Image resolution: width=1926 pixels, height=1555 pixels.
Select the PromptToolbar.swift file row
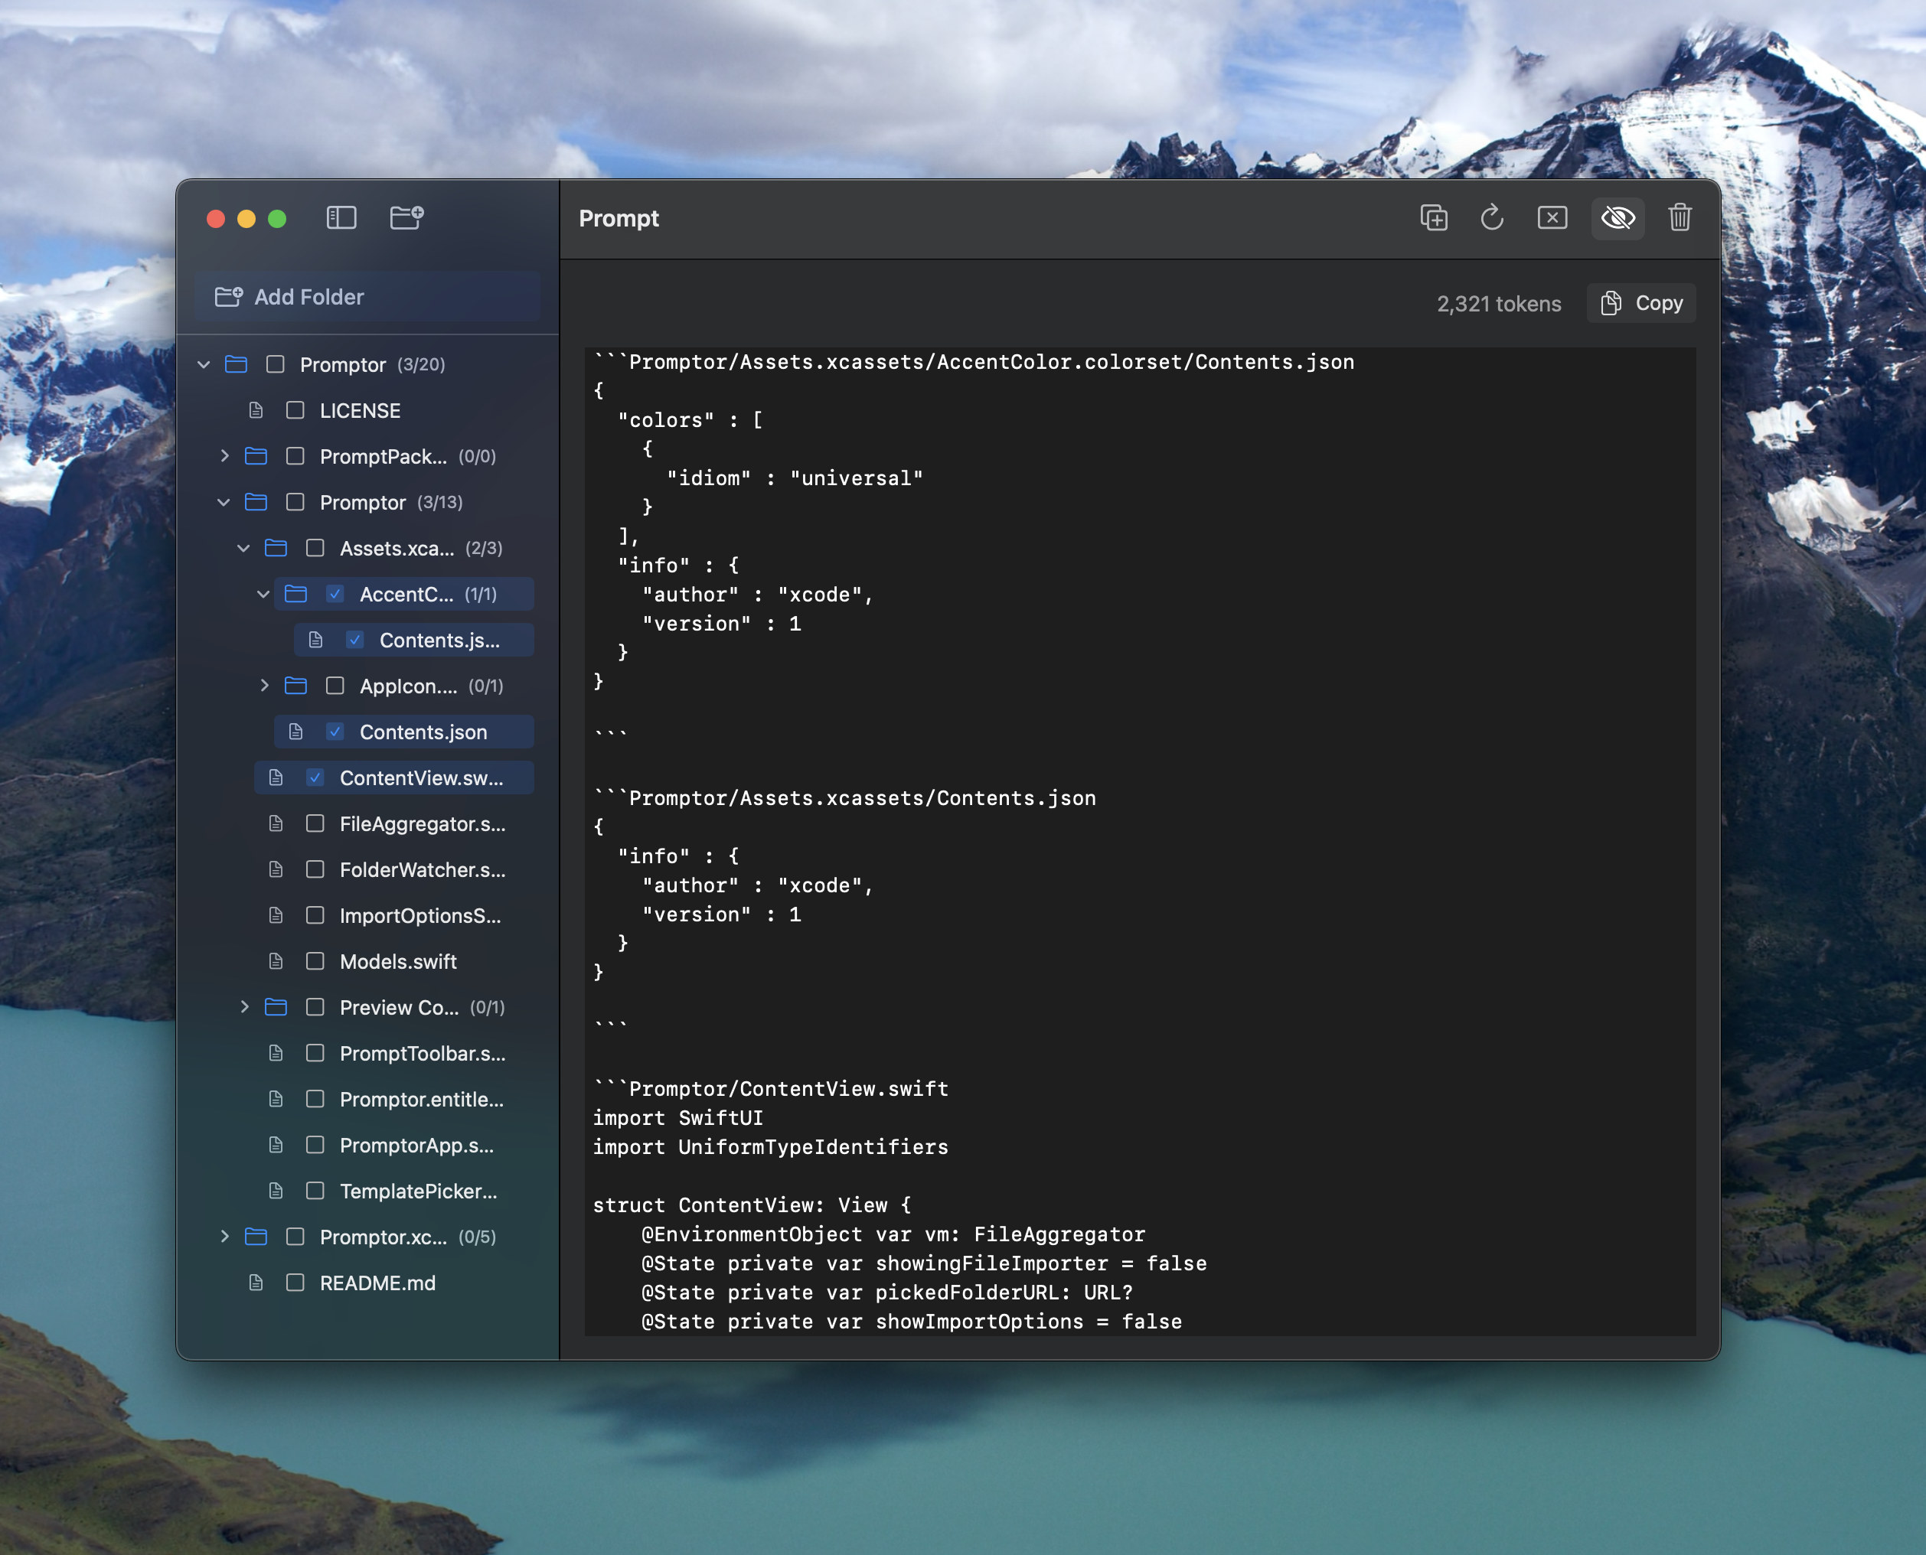coord(422,1054)
